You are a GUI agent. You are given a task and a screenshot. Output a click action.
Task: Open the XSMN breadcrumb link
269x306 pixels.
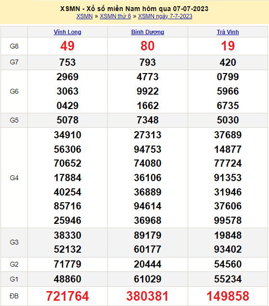pyautogui.click(x=84, y=16)
